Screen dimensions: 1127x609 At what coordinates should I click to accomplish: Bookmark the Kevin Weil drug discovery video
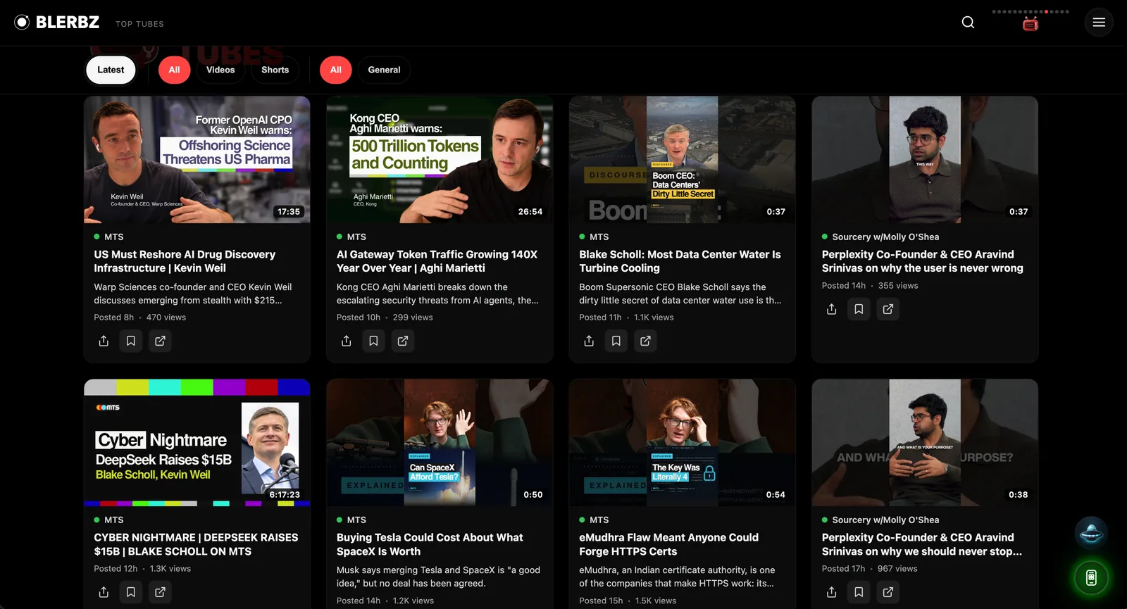point(131,341)
